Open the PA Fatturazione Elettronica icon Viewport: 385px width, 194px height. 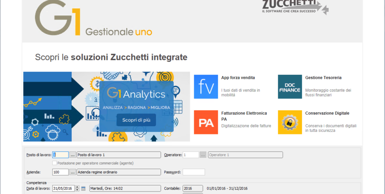click(206, 122)
